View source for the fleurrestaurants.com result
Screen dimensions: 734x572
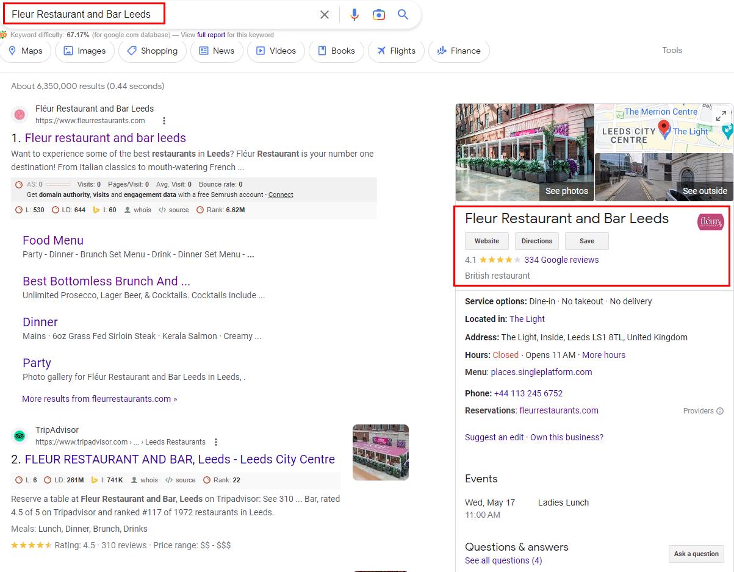click(x=174, y=210)
